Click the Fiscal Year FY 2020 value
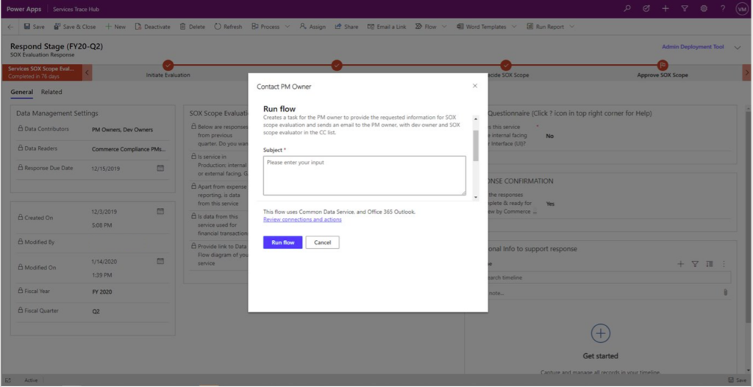Screen dimensions: 753x387 102,292
